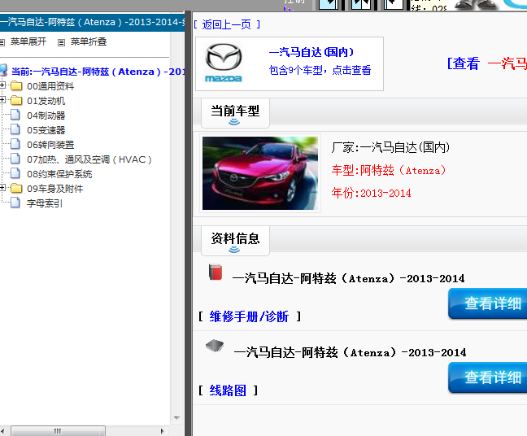Screen dimensions: 527x436
Task: Click 查看详细 button in 线路图 row
Action: click(x=488, y=377)
